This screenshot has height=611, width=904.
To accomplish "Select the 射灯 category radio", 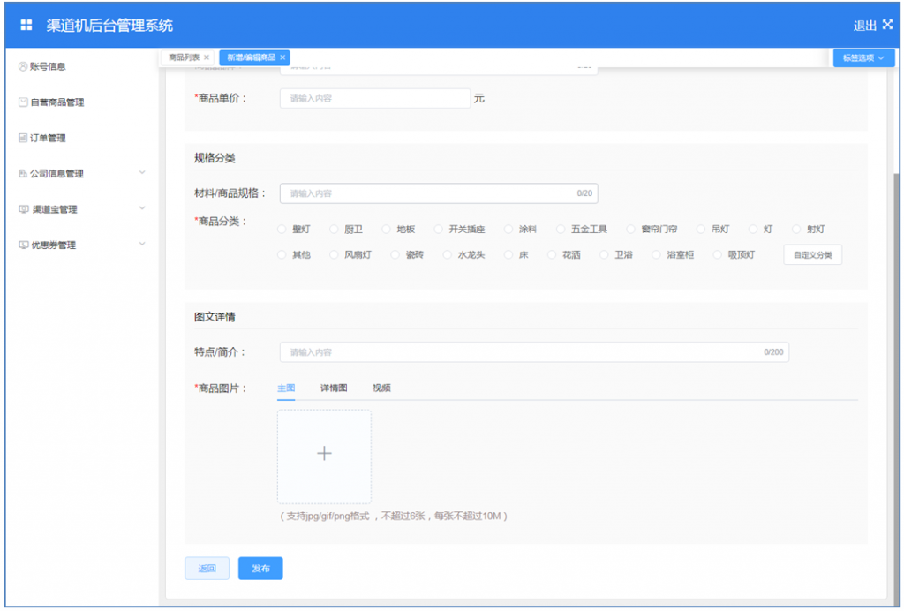I will 796,230.
